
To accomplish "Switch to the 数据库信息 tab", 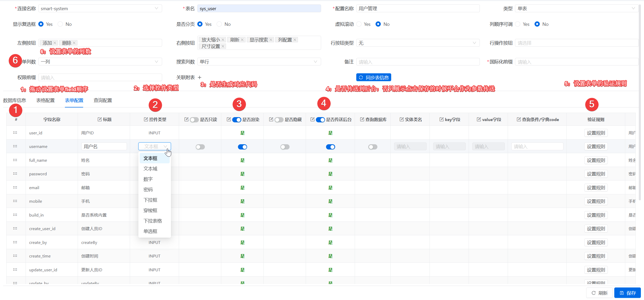I will click(14, 100).
